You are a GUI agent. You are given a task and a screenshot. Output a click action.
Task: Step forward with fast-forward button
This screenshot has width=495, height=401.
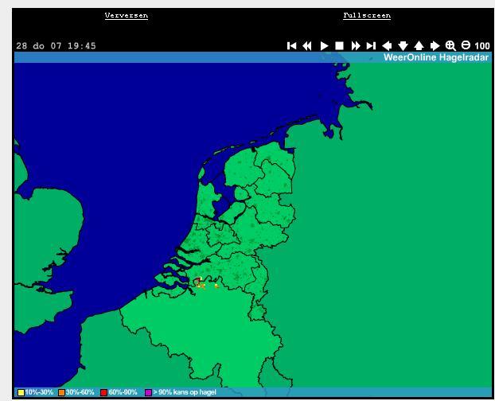(x=356, y=45)
